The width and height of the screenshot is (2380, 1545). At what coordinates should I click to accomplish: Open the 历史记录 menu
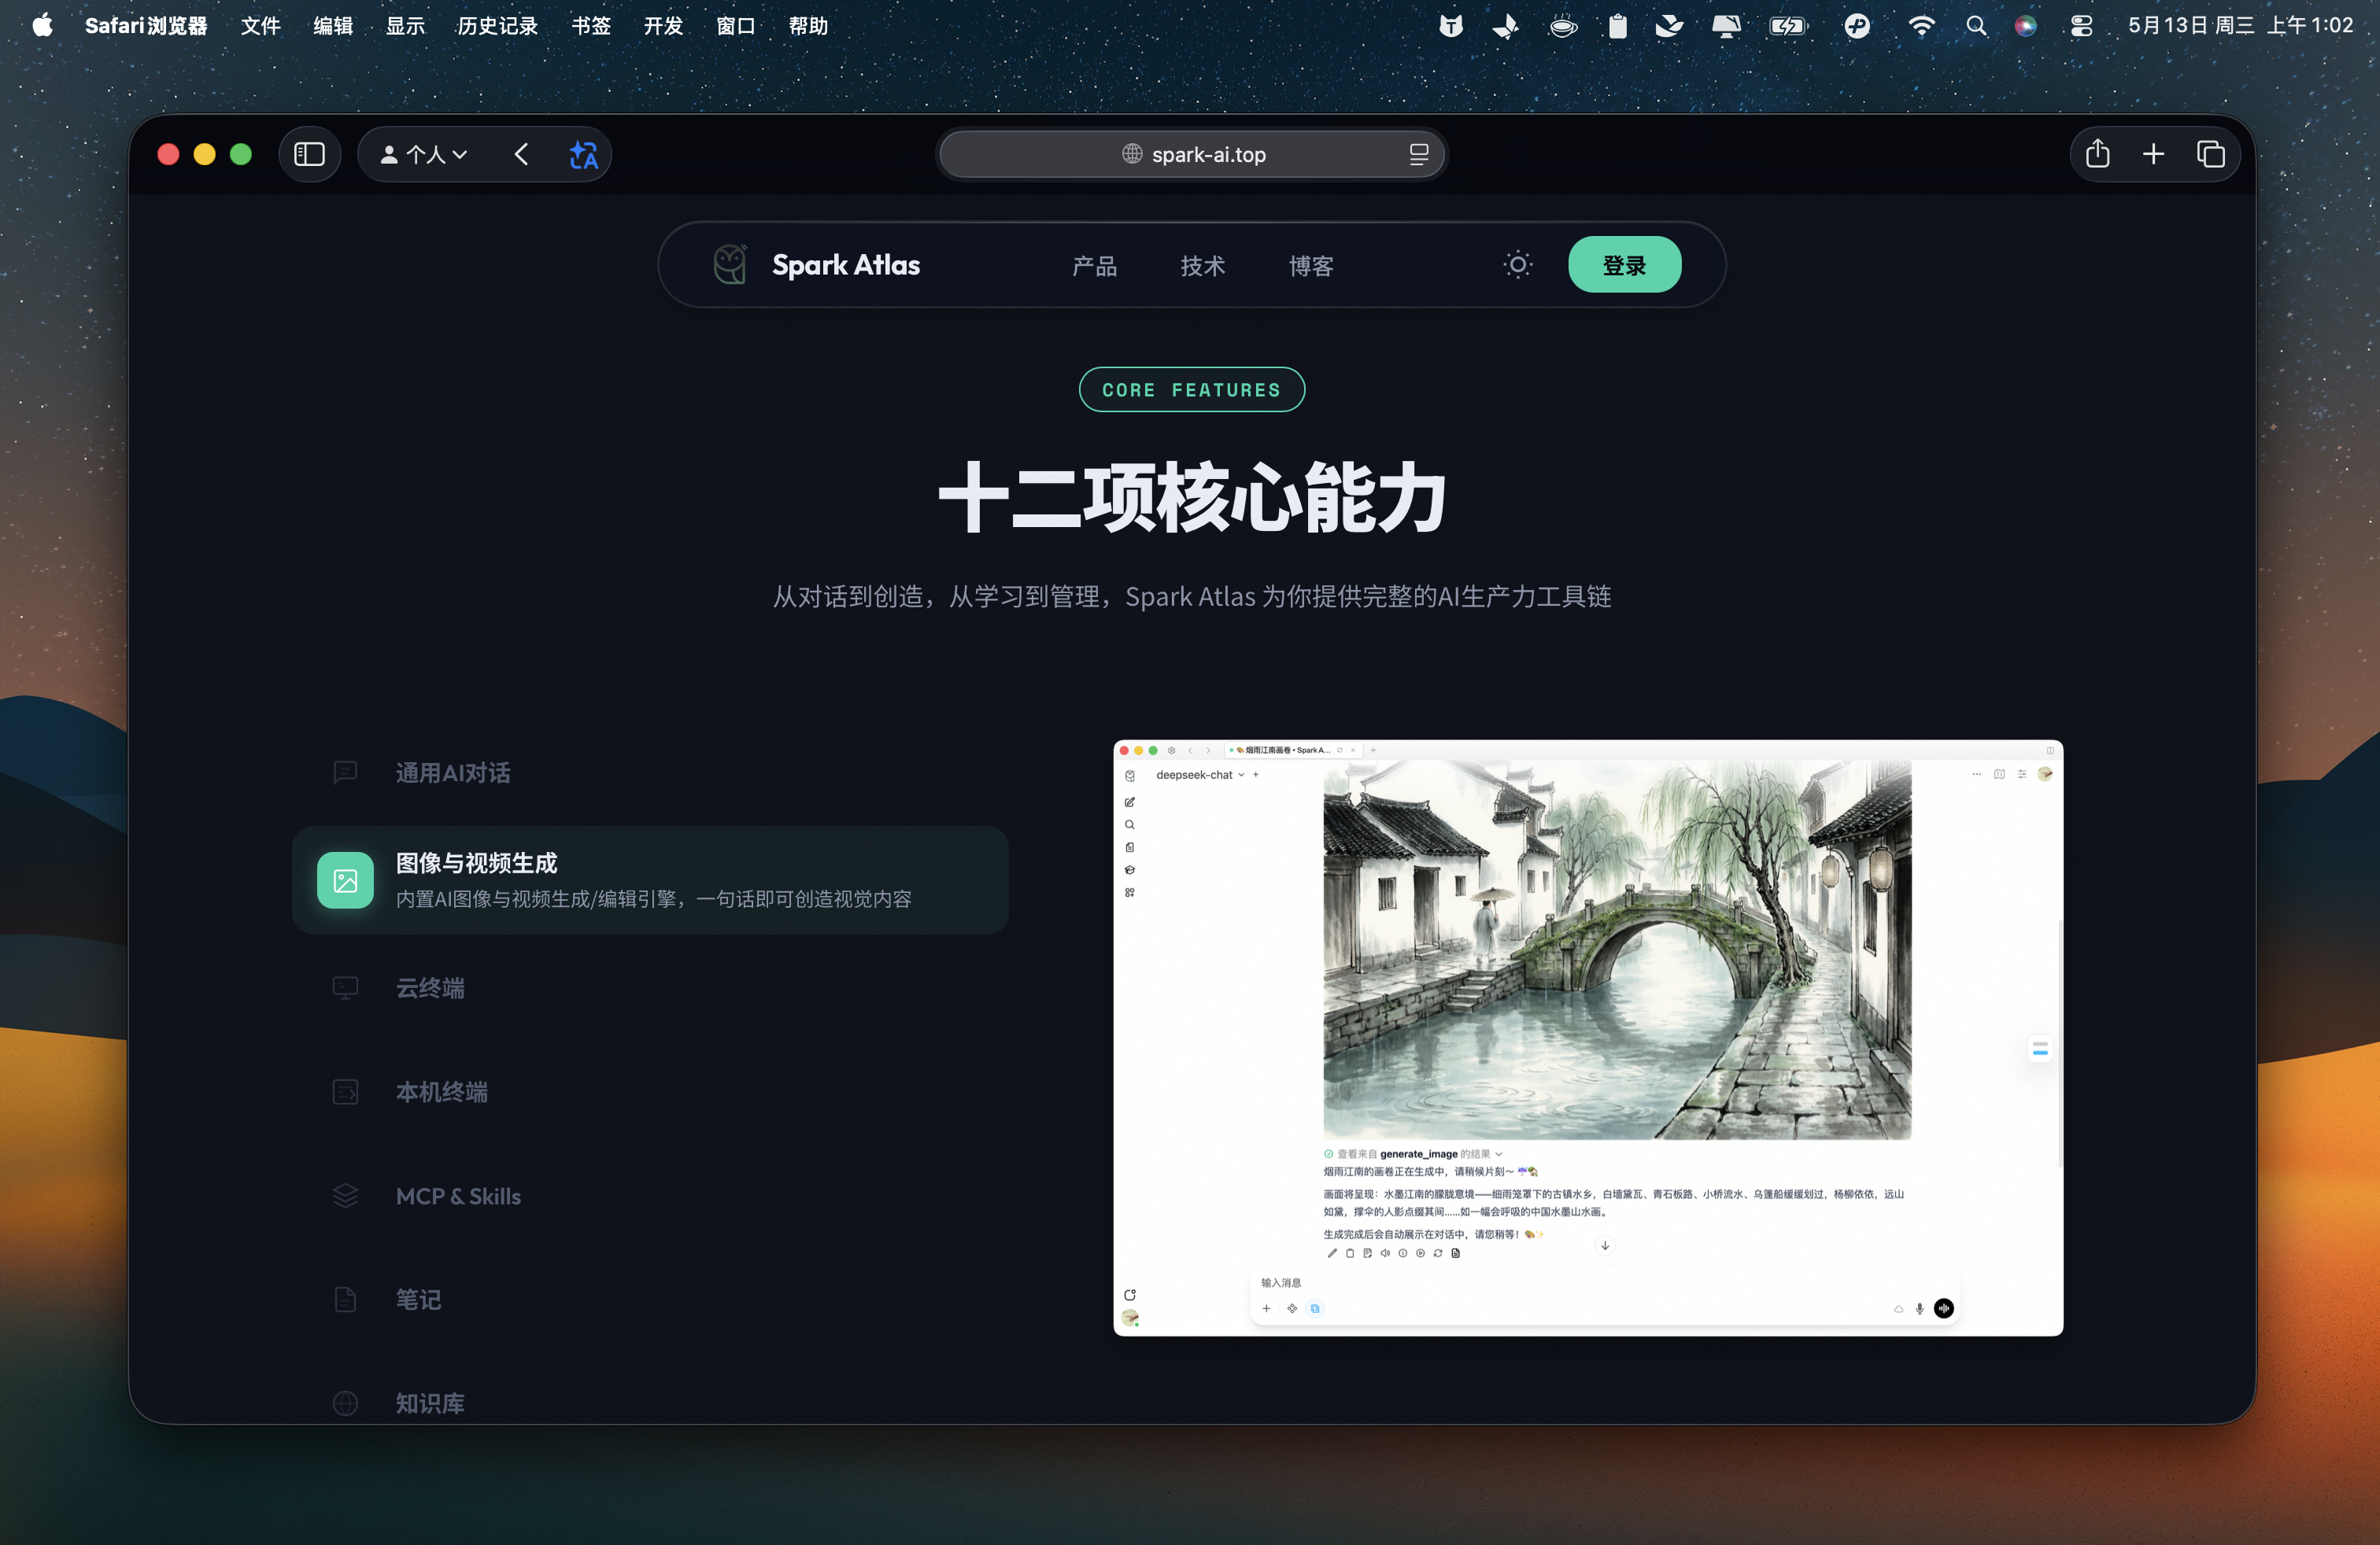pyautogui.click(x=497, y=26)
